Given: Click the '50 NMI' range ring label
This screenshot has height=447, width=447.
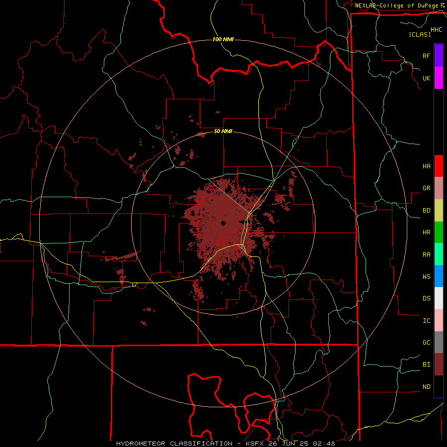Looking at the screenshot, I should tap(223, 132).
